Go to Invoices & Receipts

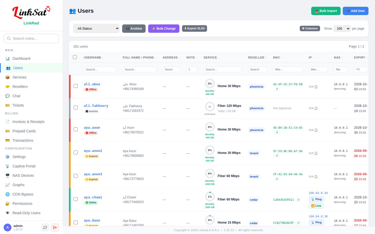point(31,122)
